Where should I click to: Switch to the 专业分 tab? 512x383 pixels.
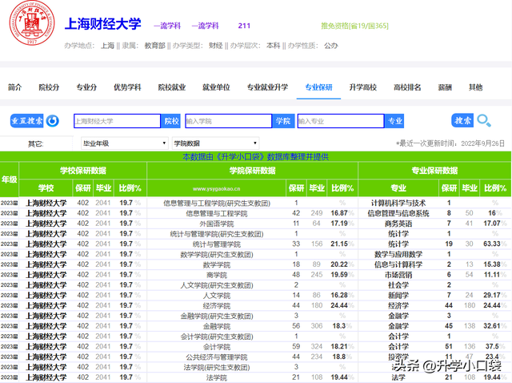[86, 87]
